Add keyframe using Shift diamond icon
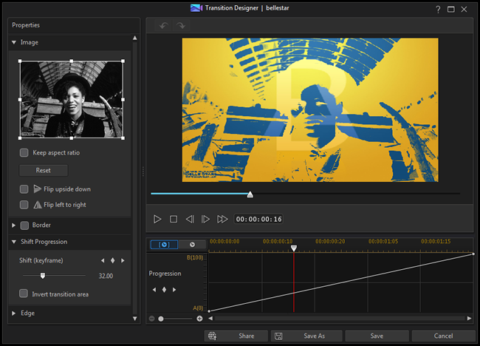 [112, 260]
